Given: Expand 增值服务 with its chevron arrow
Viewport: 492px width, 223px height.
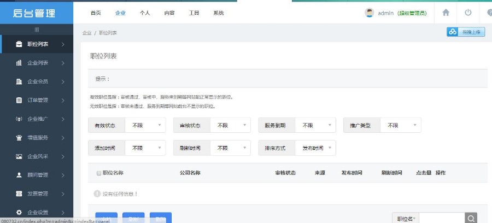Looking at the screenshot, I should pyautogui.click(x=63, y=138).
